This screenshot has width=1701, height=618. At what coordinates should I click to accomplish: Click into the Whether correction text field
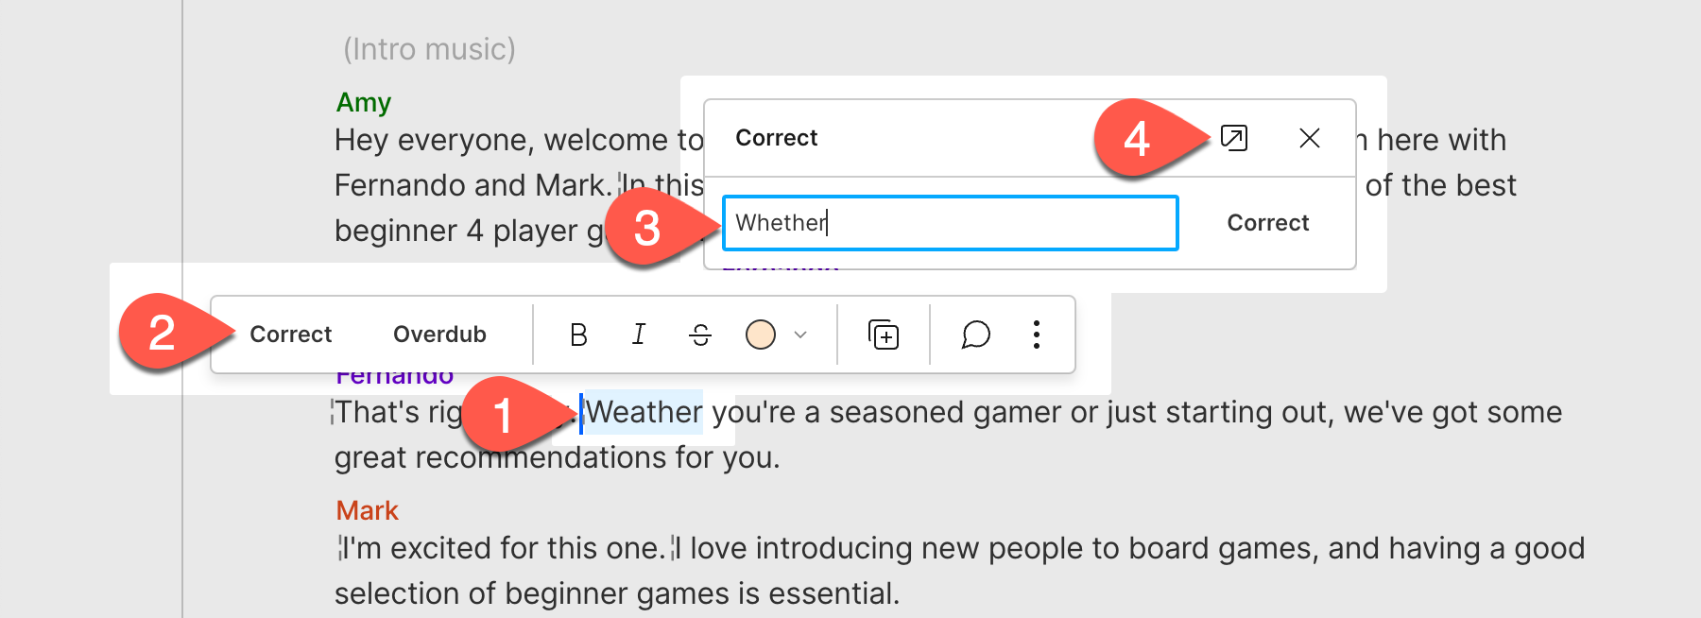951,223
